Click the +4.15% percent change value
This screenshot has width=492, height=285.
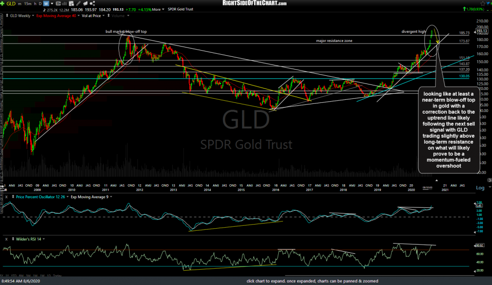point(145,10)
